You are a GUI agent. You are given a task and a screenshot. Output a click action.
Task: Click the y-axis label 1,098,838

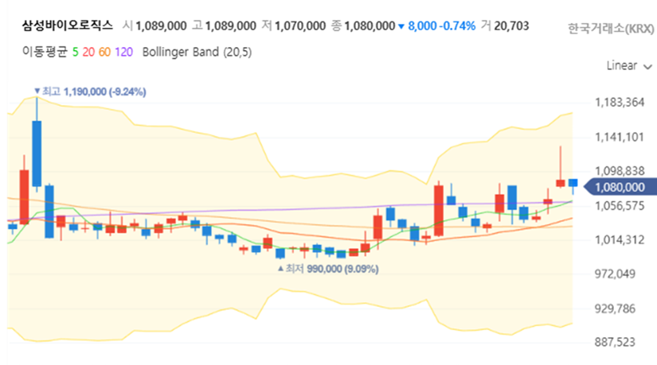620,171
